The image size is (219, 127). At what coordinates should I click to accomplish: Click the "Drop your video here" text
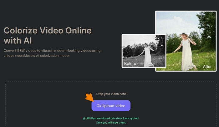tap(111, 94)
